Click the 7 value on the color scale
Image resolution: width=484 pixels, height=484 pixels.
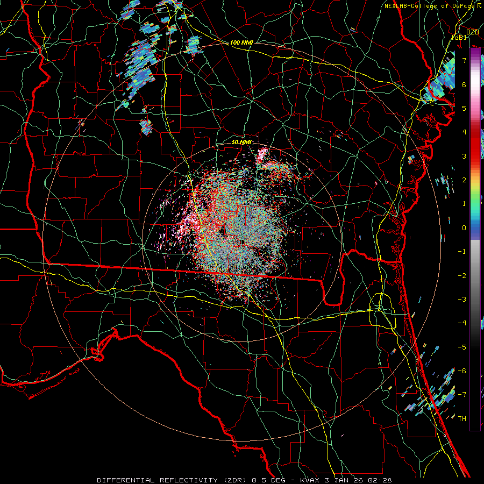click(x=464, y=60)
